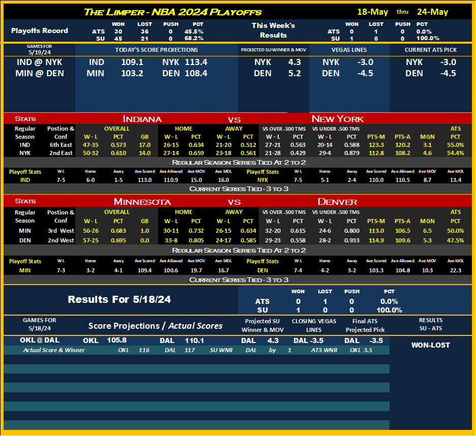Screen dimensions: 476x436
Task: Click the "Results For 5/18/24" heading
Action: click(120, 300)
